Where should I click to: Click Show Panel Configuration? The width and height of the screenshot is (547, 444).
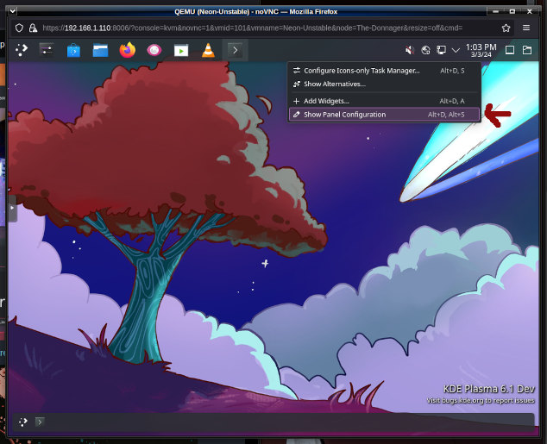click(385, 115)
